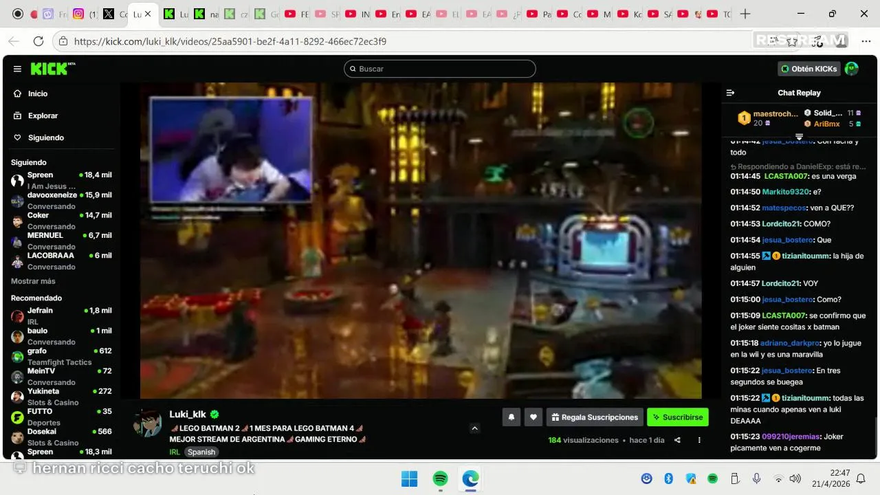Click in the Buscar search field

pos(440,69)
